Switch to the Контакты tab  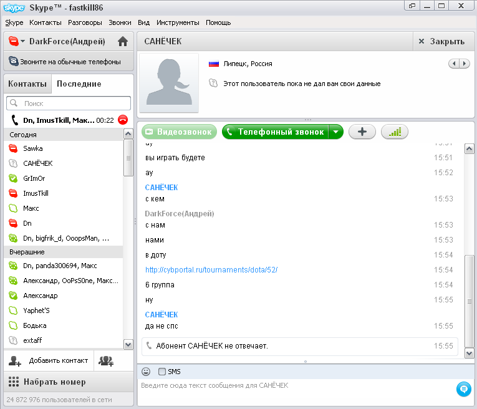pos(27,84)
